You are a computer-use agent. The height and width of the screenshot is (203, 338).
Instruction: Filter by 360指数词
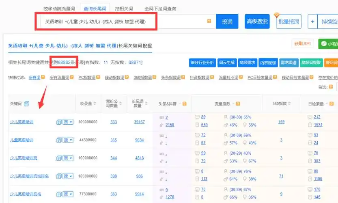[x=143, y=78]
